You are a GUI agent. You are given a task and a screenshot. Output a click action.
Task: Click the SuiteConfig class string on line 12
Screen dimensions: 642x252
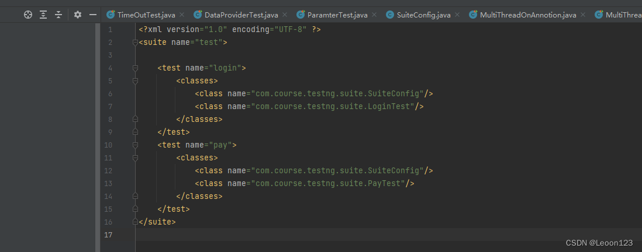tap(337, 171)
